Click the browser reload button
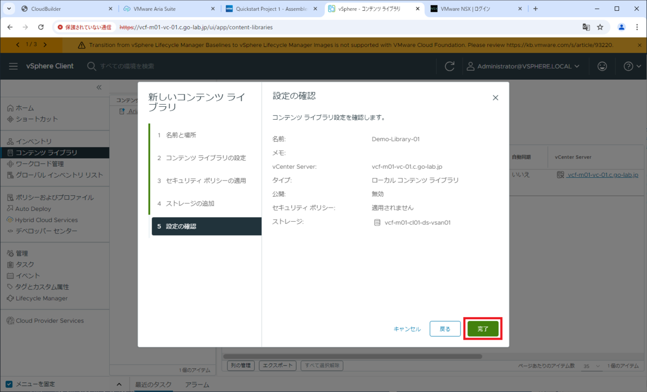The image size is (647, 392). tap(41, 27)
